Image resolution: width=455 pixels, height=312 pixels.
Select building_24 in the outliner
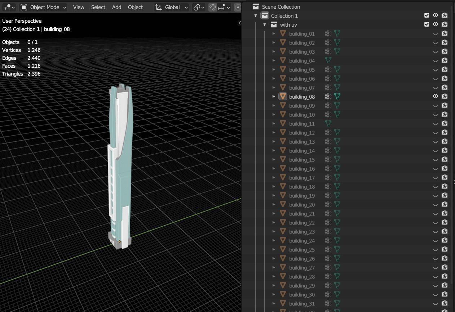click(x=302, y=241)
